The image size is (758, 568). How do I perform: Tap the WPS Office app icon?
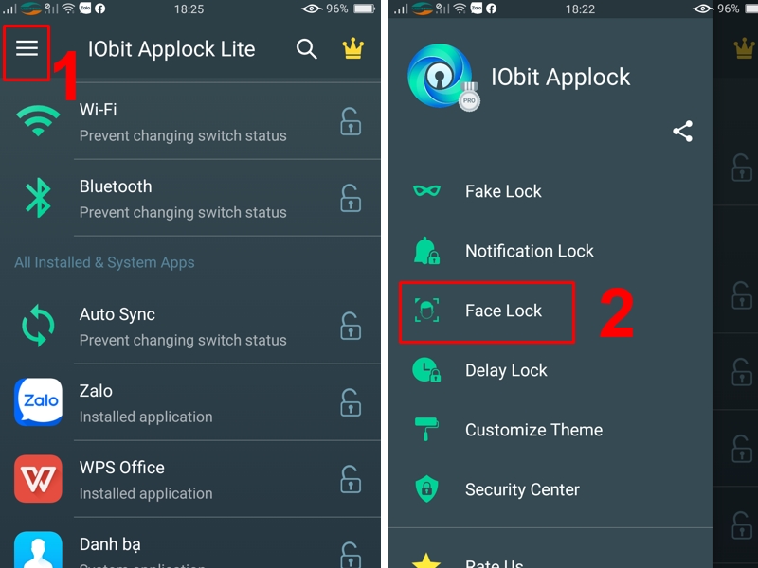pyautogui.click(x=38, y=479)
